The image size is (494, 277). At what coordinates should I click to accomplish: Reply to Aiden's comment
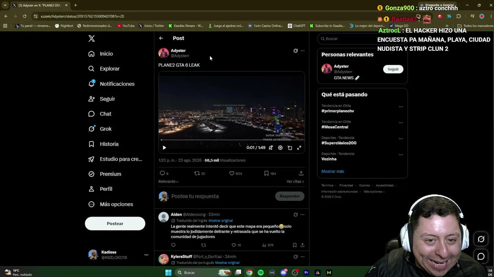click(x=173, y=245)
